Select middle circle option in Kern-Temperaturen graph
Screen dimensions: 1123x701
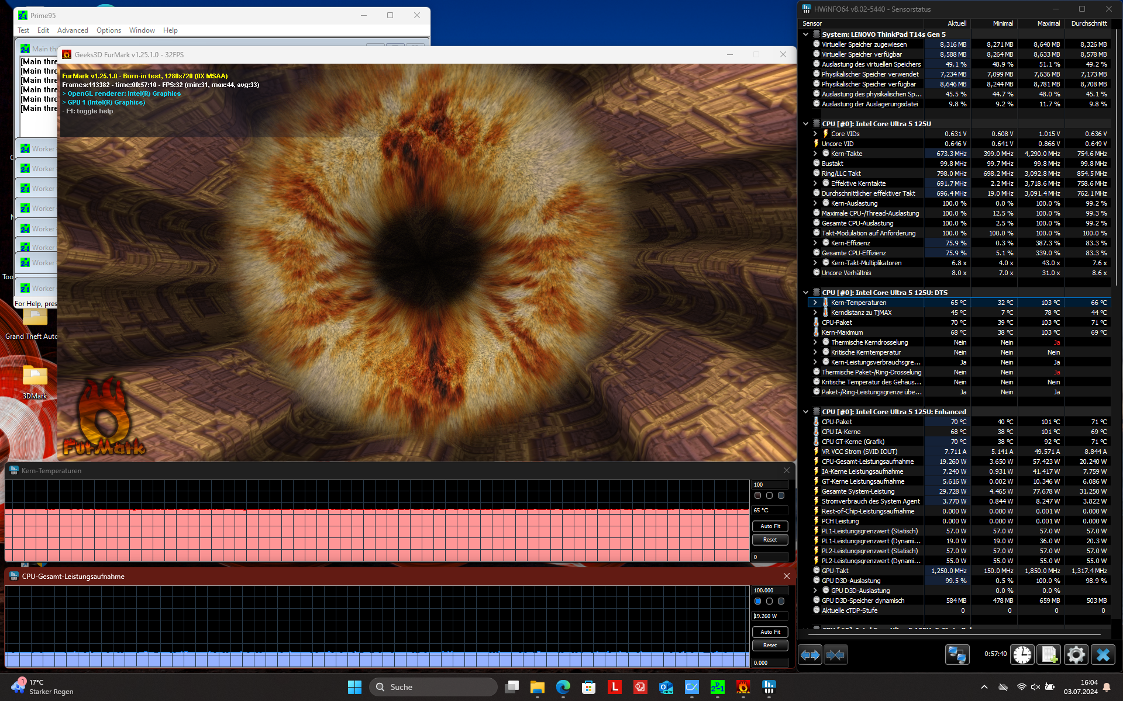[770, 495]
